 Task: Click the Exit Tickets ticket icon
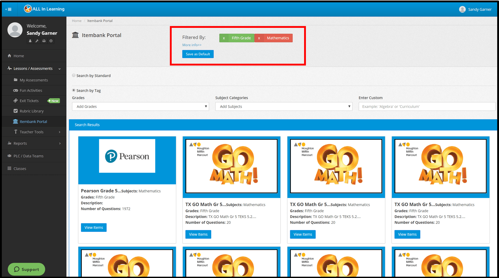tap(15, 101)
